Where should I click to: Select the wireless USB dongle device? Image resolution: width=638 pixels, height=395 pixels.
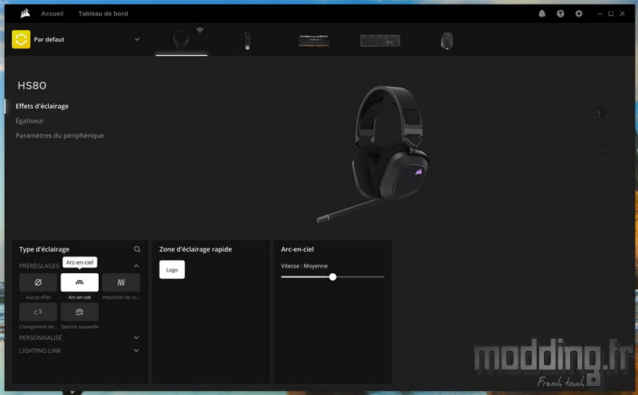pyautogui.click(x=247, y=41)
